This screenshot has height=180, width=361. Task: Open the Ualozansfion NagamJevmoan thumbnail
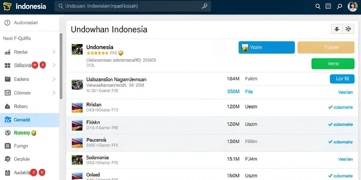tap(77, 84)
